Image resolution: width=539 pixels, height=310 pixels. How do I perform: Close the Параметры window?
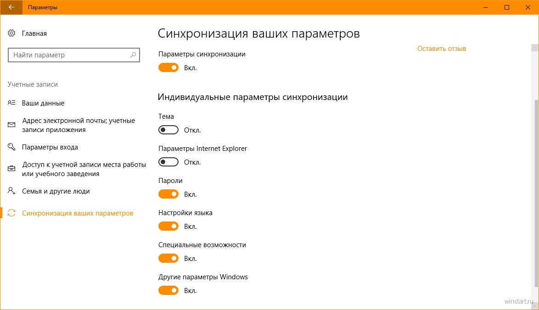pos(528,7)
